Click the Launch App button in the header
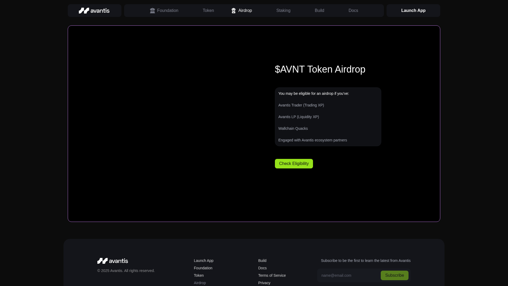The width and height of the screenshot is (508, 286). pos(413,11)
